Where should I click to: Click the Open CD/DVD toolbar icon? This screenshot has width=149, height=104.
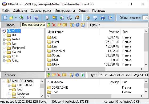tap(22, 18)
